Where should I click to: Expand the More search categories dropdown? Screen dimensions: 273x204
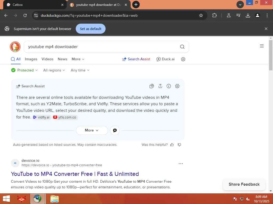tap(78, 59)
